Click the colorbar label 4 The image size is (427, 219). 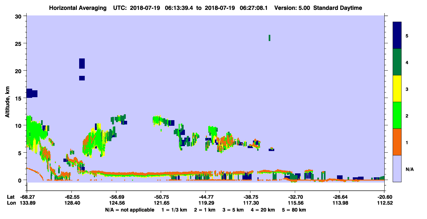pyautogui.click(x=407, y=62)
